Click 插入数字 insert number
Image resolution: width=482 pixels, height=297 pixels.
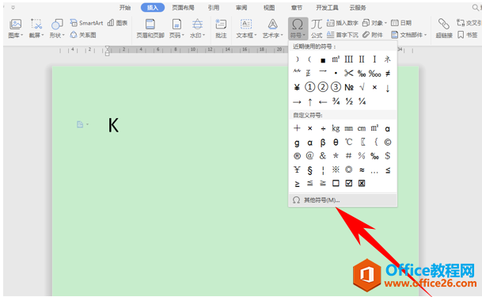[x=343, y=23]
